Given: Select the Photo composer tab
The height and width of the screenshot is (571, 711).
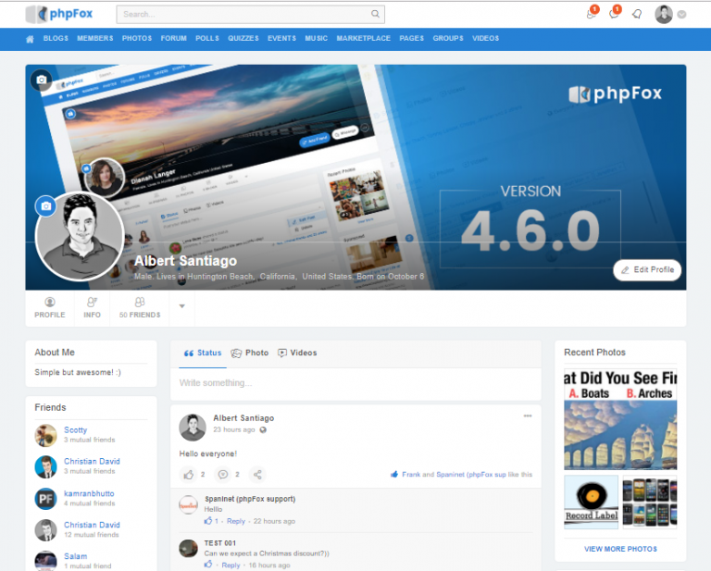Looking at the screenshot, I should tap(250, 353).
